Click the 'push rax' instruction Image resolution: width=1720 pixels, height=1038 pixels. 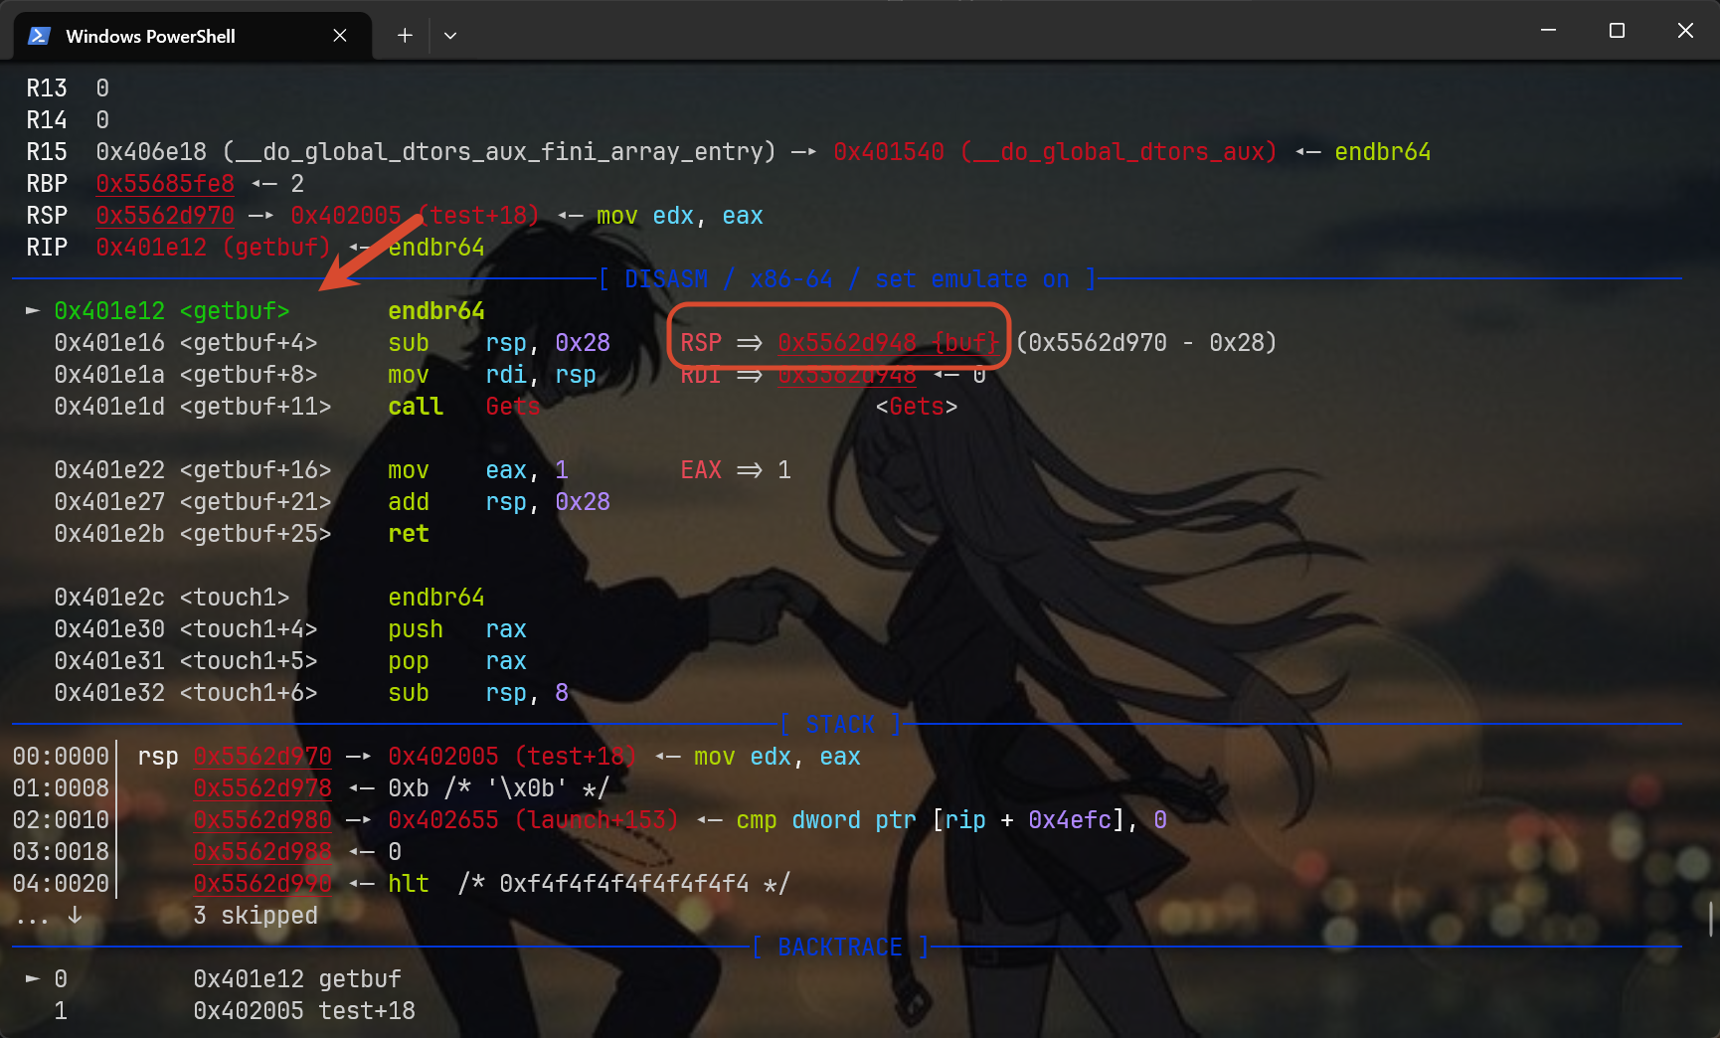coord(457,629)
